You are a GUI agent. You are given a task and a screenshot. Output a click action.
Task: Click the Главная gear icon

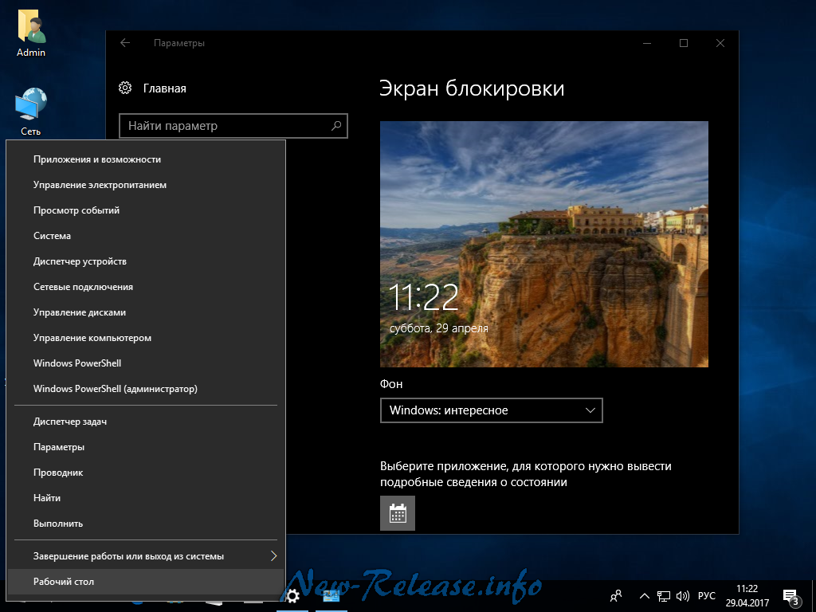(x=125, y=88)
